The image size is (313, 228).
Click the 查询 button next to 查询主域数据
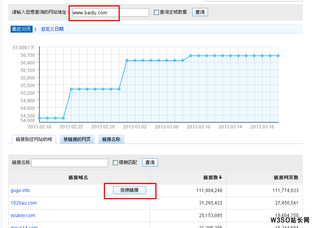coord(200,12)
